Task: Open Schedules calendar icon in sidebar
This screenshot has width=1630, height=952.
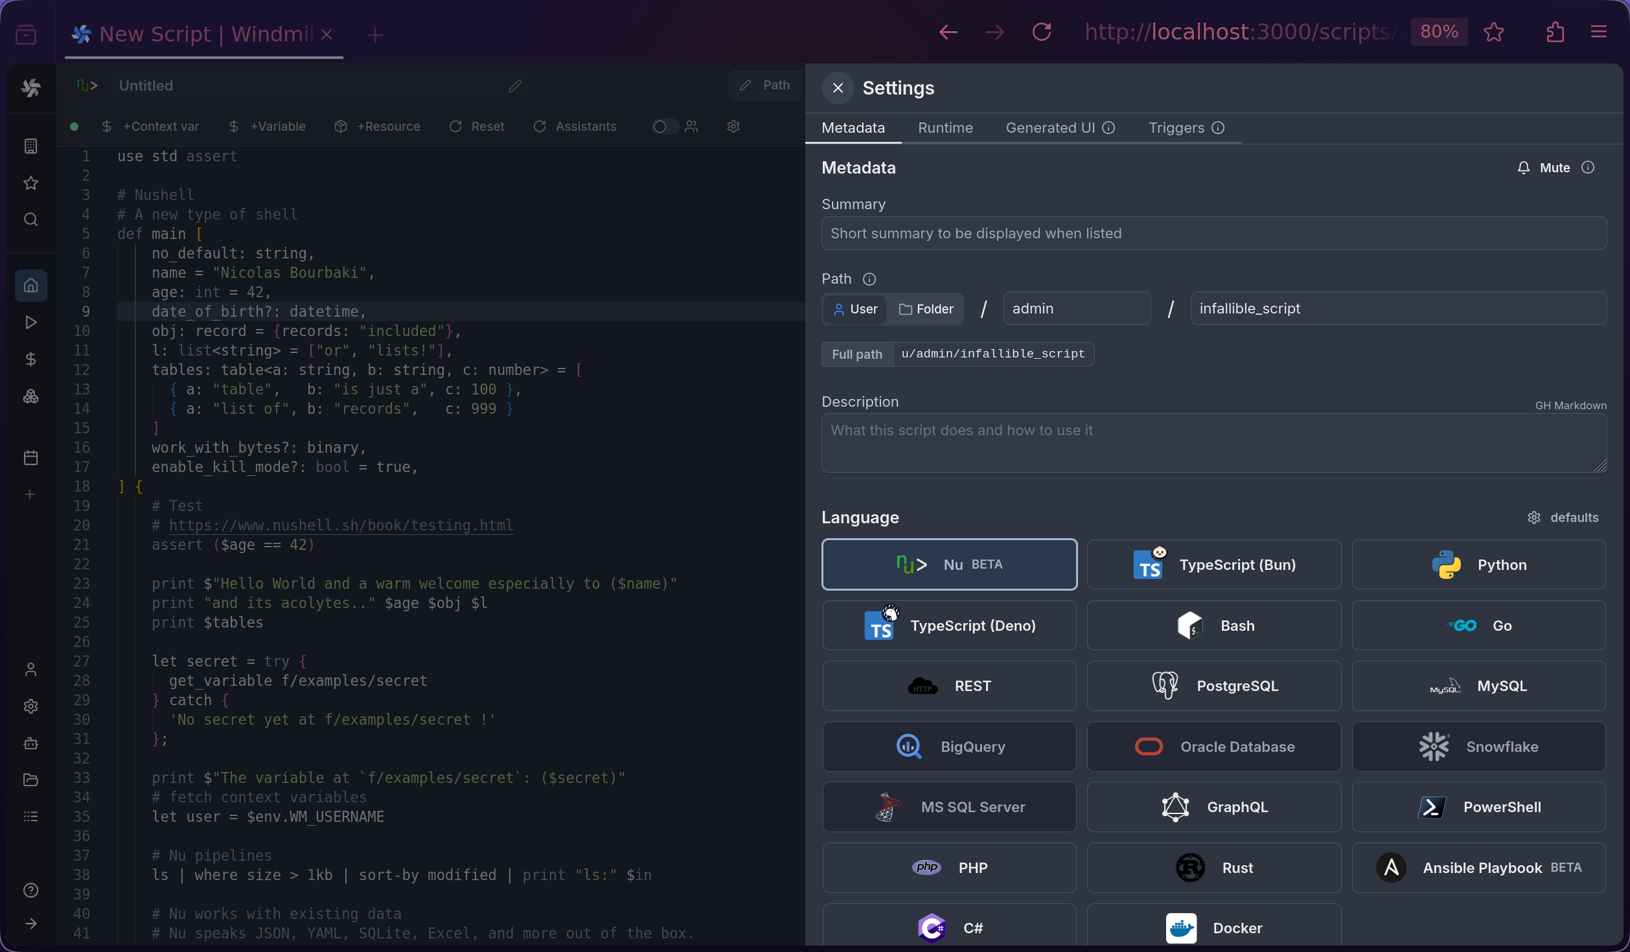Action: coord(30,457)
